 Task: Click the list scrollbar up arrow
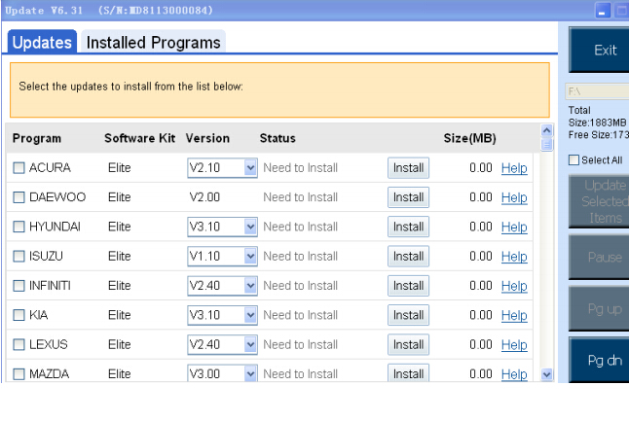point(547,130)
